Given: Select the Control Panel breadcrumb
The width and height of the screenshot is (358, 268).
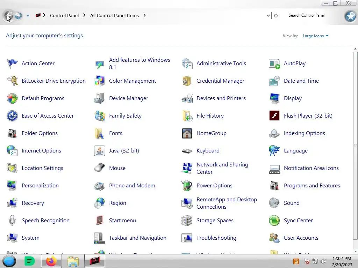Looking at the screenshot, I should pyautogui.click(x=64, y=15).
